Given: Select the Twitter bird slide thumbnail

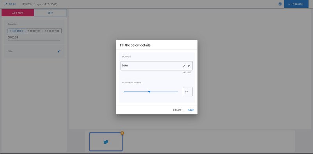Looking at the screenshot, I should pos(106,142).
